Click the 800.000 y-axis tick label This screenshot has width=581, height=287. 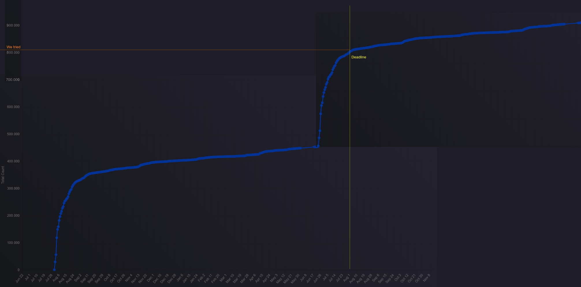point(13,53)
